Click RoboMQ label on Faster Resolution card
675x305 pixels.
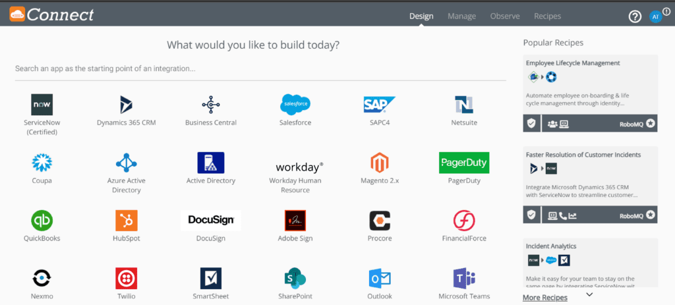point(631,215)
